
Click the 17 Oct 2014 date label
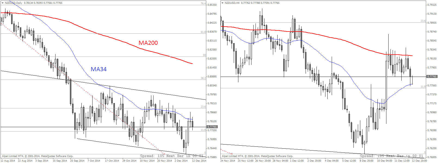pyautogui.click(x=112, y=161)
